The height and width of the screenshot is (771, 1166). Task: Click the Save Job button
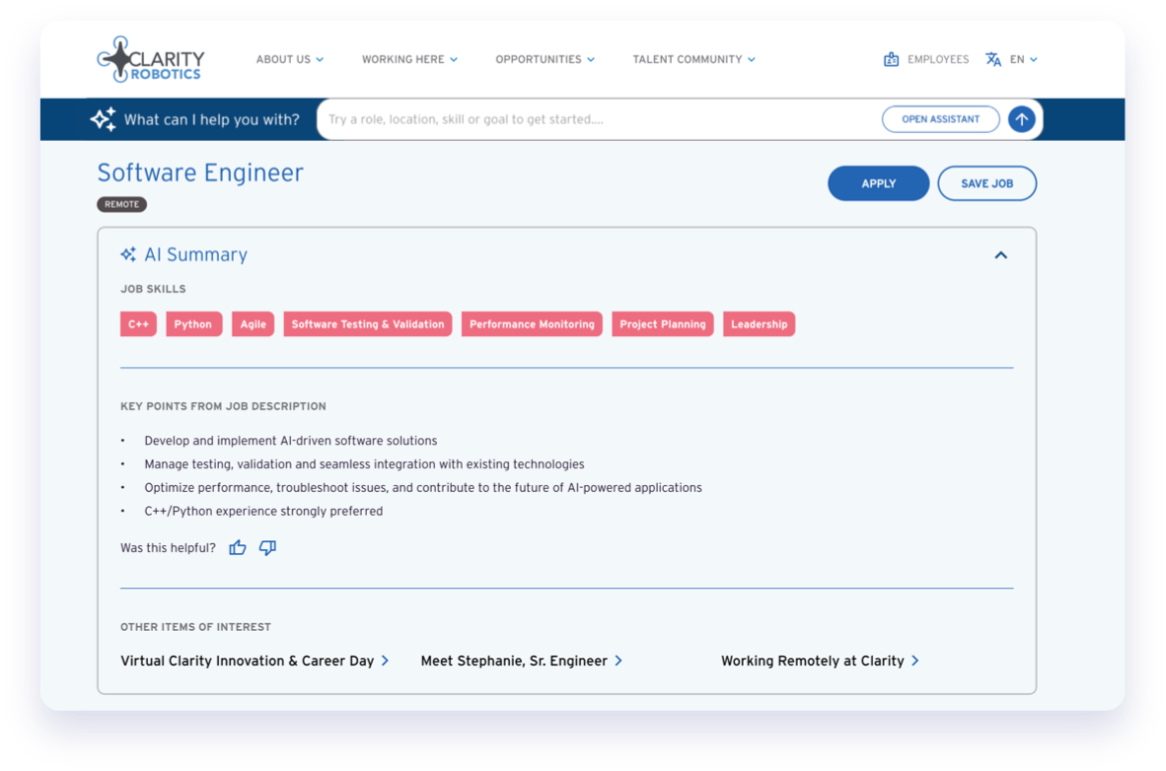(x=986, y=183)
